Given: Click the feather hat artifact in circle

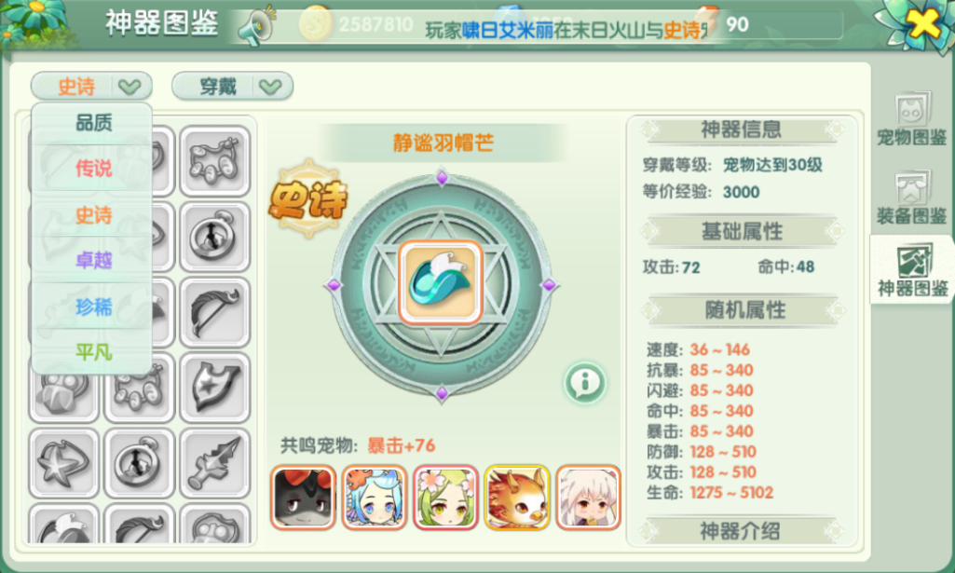Looking at the screenshot, I should tap(441, 282).
